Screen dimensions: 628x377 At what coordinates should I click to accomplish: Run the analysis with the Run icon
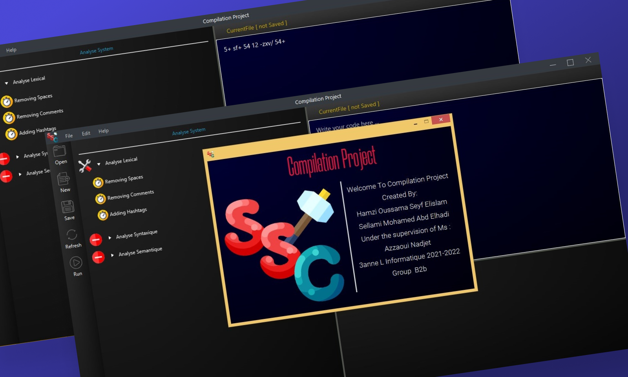[x=75, y=263]
